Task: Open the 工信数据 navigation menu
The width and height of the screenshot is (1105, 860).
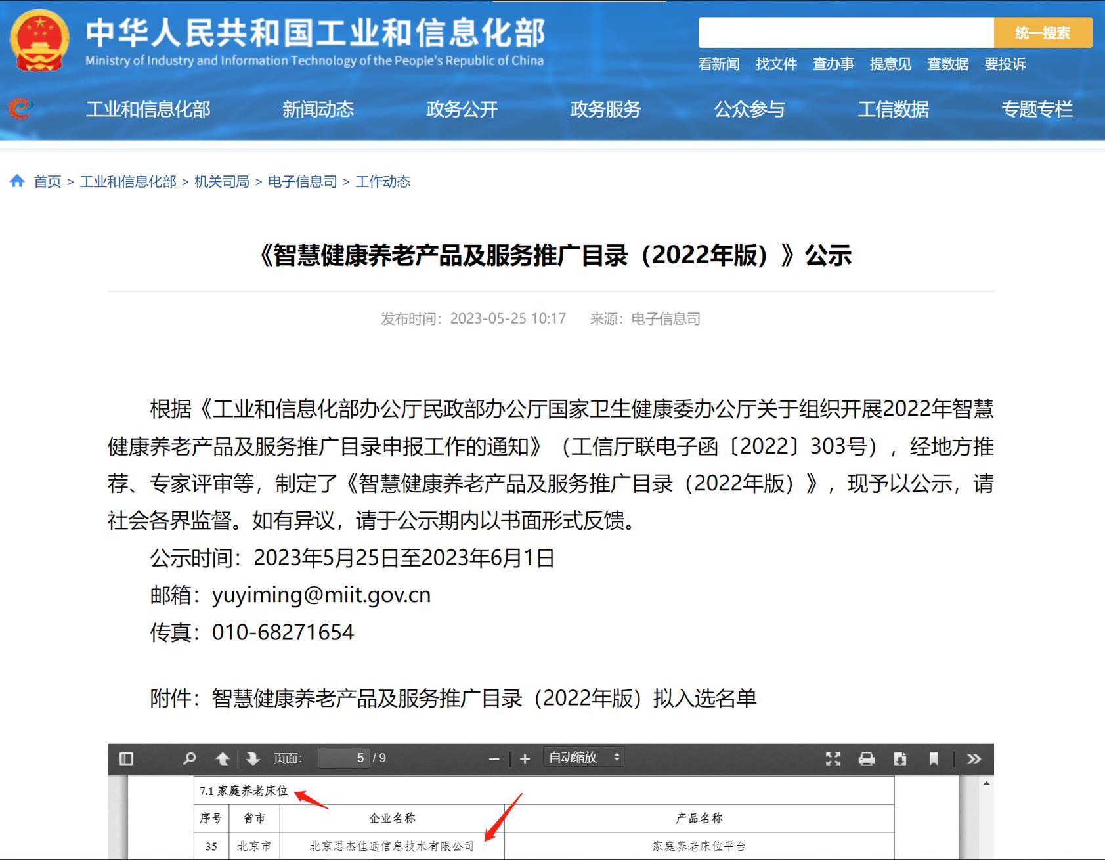Action: coord(893,109)
